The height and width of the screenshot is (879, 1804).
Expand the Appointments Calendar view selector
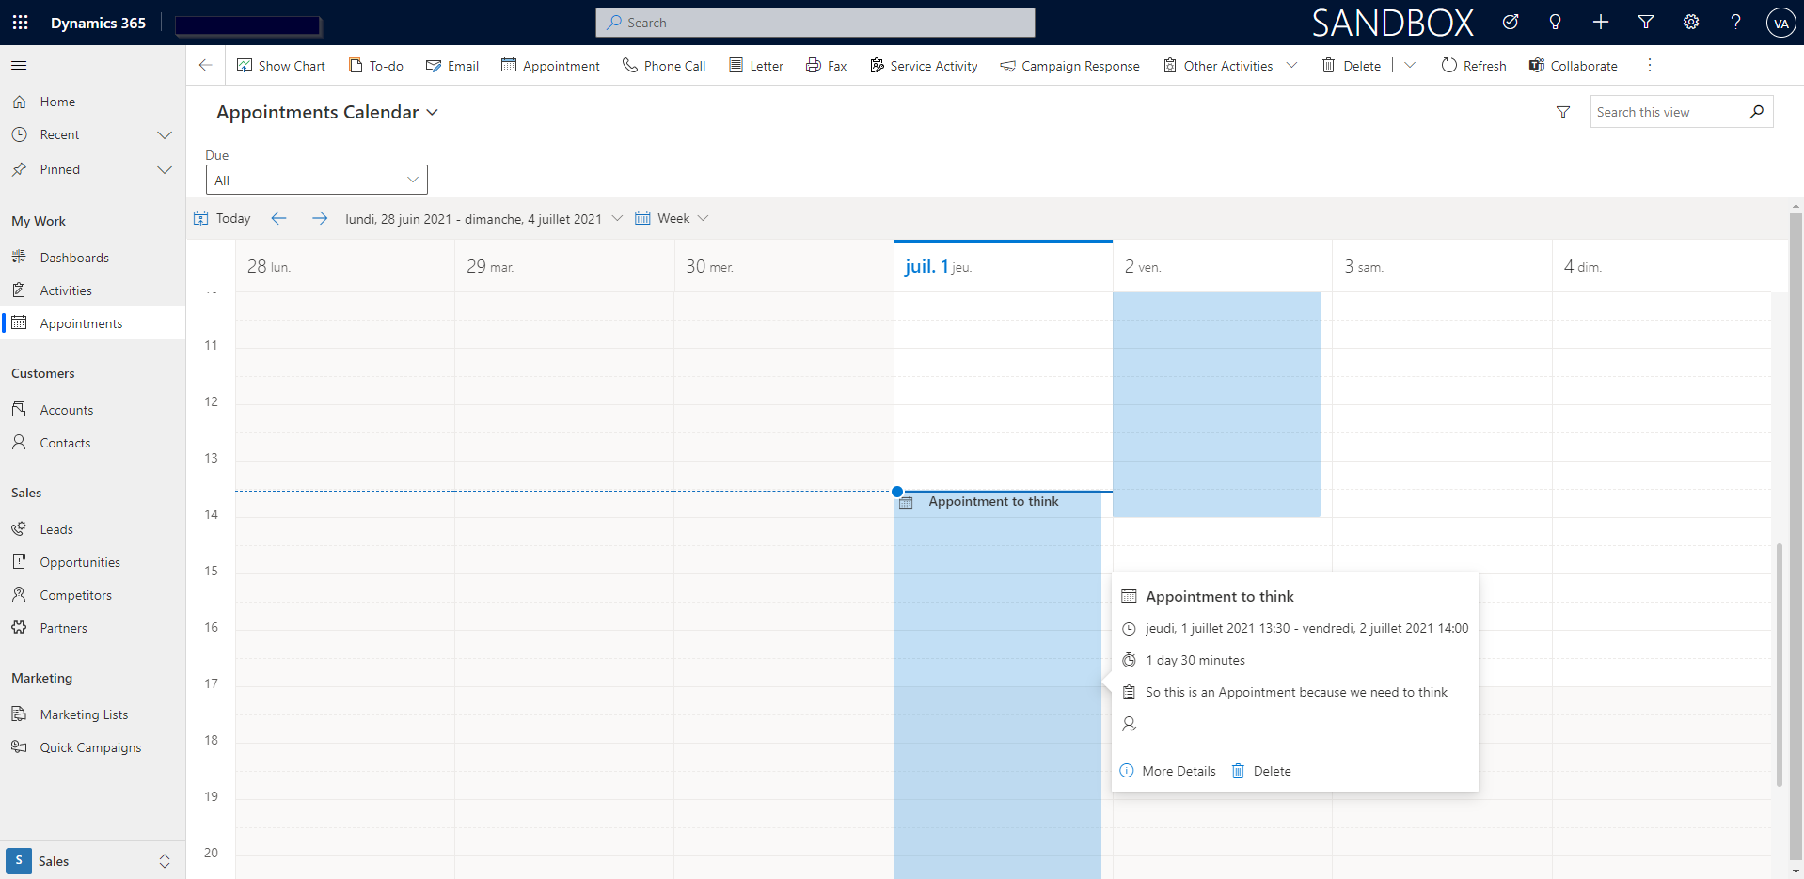tap(327, 112)
